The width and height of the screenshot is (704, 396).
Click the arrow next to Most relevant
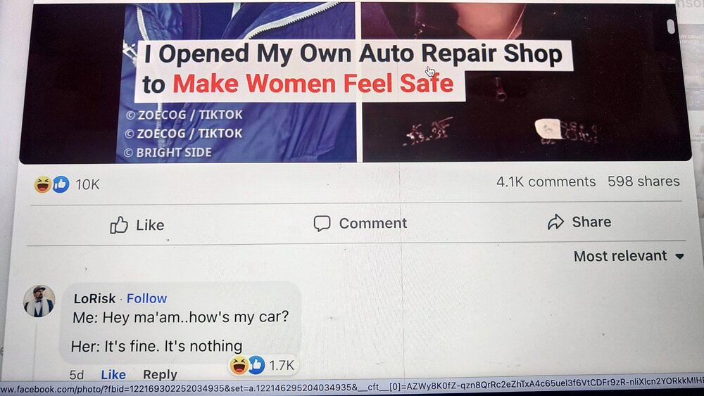680,257
